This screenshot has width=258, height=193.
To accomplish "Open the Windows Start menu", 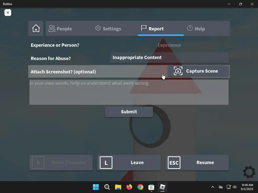I will pyautogui.click(x=96, y=187).
